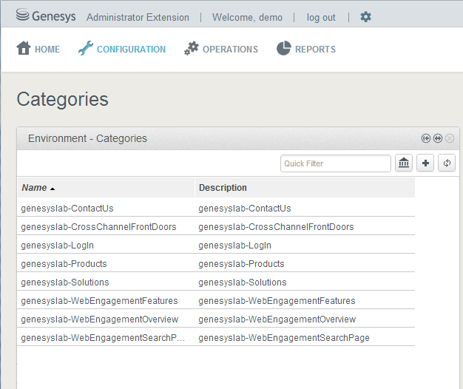Click Administrator Extension title

click(138, 18)
